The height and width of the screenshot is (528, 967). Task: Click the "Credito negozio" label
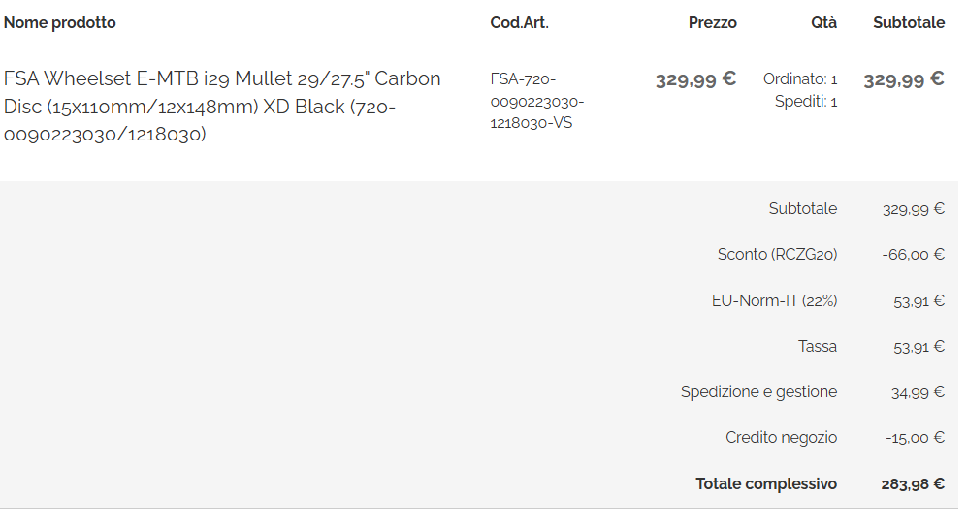pos(781,438)
